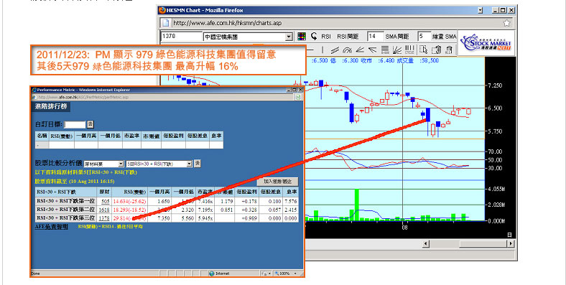Click the delete drawing trash icon
The image size is (566, 285).
pos(437,50)
